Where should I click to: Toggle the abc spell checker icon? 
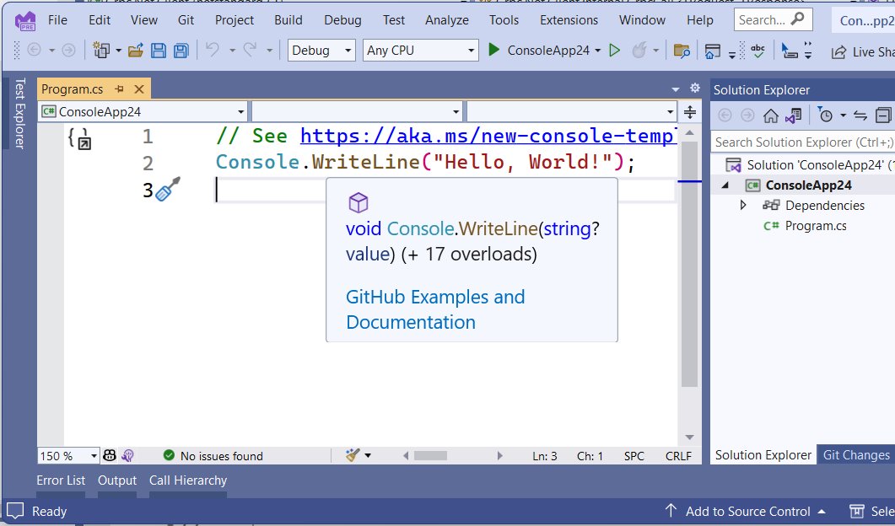click(758, 51)
